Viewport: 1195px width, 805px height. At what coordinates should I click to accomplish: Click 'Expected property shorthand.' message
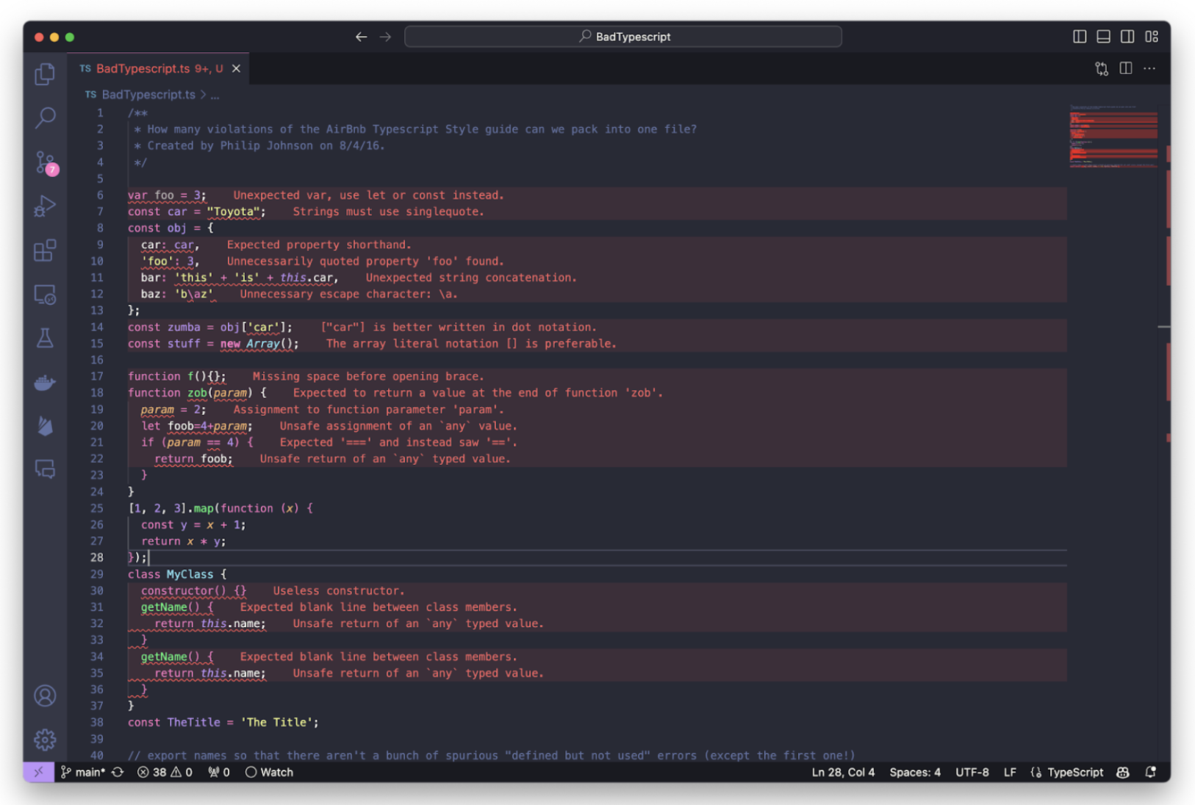(x=319, y=245)
